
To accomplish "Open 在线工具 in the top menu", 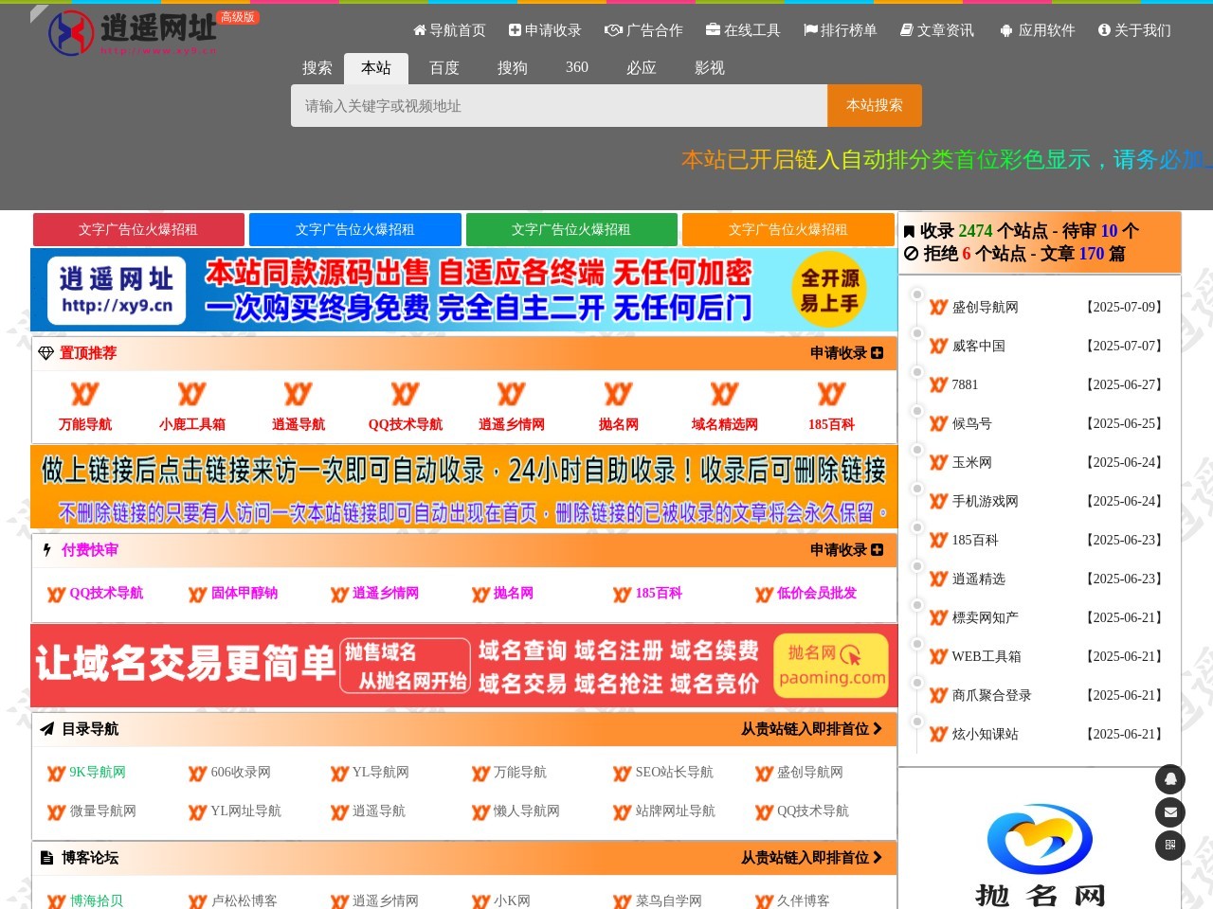I will click(743, 30).
